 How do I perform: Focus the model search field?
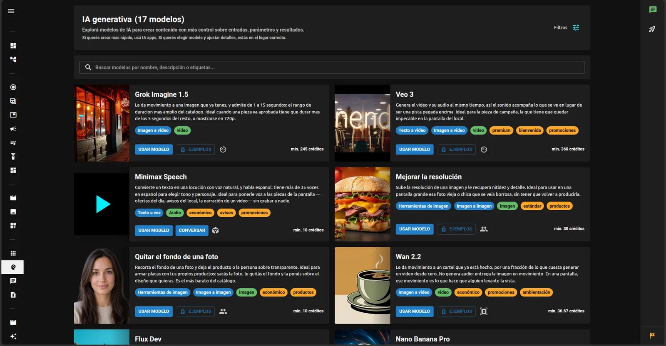(332, 67)
